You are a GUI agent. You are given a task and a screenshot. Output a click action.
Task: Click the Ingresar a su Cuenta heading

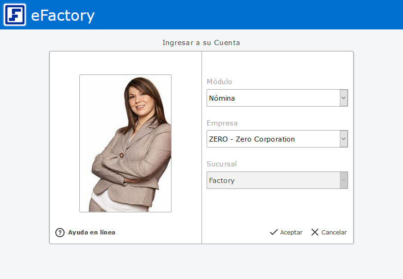[201, 43]
